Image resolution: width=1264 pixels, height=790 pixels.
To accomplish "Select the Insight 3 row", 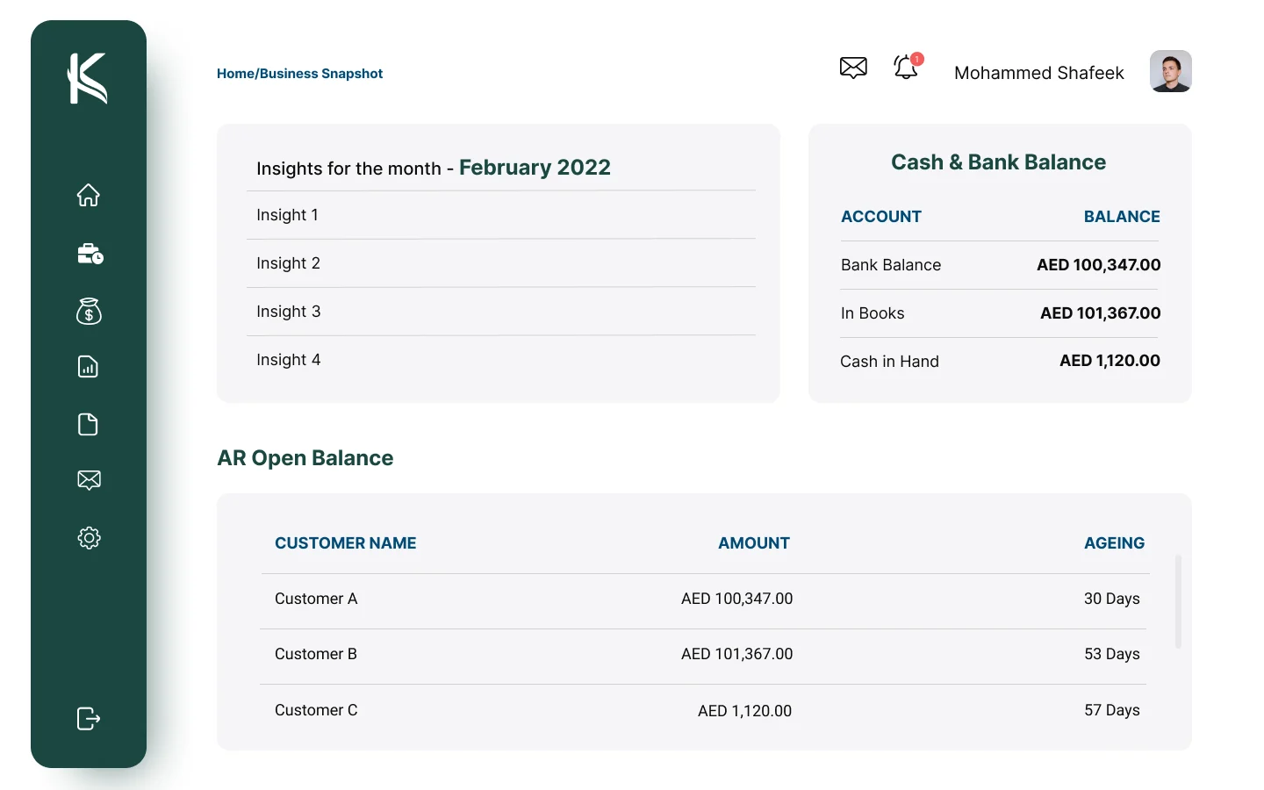I will pos(501,312).
